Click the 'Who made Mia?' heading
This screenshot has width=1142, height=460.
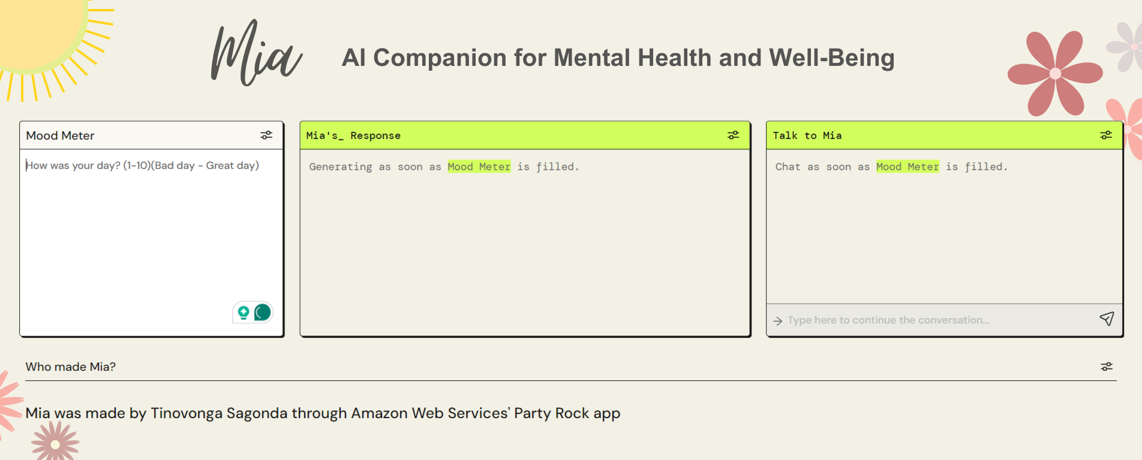click(71, 367)
